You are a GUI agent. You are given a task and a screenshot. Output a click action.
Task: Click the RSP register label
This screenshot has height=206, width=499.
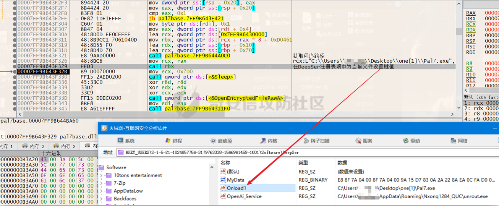pyautogui.click(x=471, y=41)
